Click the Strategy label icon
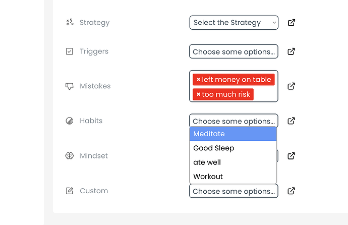Image resolution: width=348 pixels, height=225 pixels. point(70,23)
